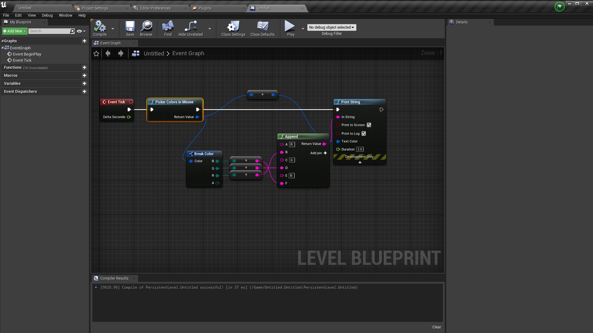Select the Picker Colors in Mouse node title
This screenshot has height=333, width=593.
(174, 102)
